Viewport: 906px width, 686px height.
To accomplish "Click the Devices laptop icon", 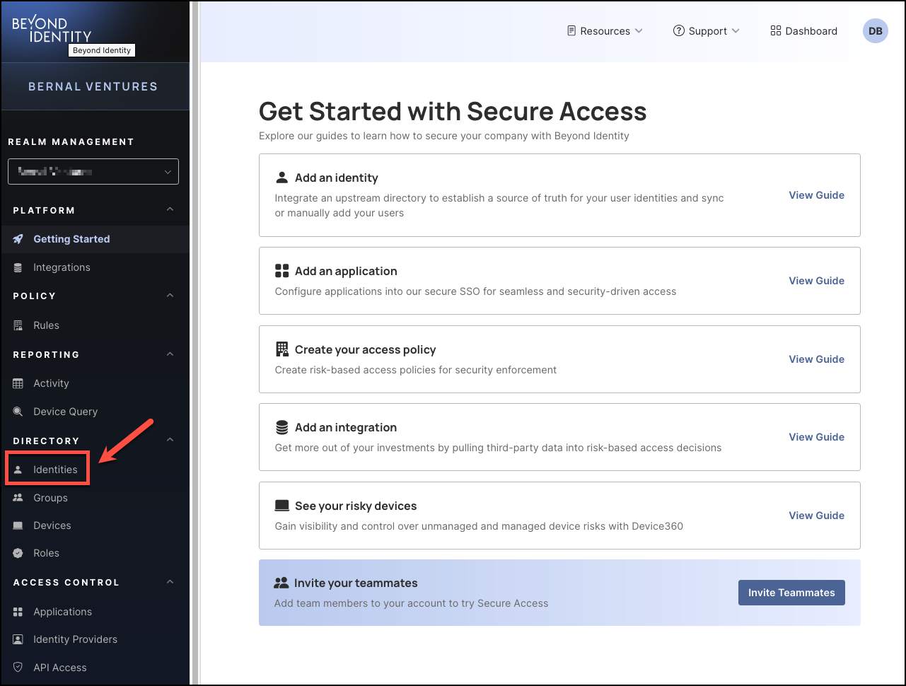I will click(18, 525).
